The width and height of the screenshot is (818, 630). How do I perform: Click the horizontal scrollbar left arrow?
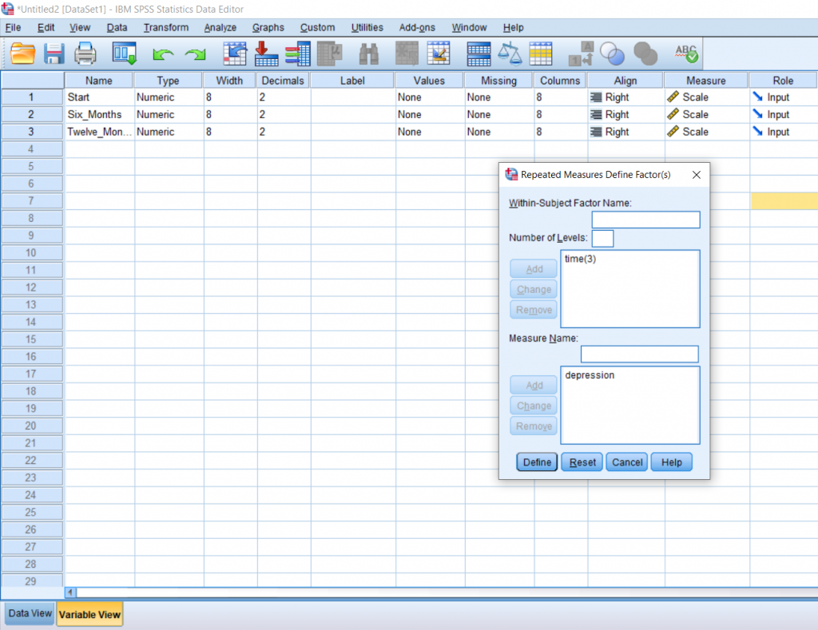69,592
